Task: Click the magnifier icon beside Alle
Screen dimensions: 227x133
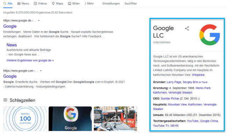Action: (5, 3)
